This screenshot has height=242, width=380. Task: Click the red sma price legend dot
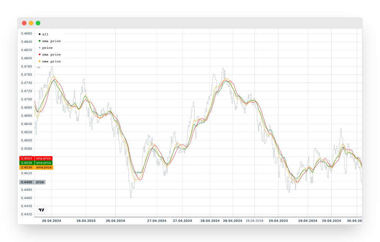pos(39,54)
